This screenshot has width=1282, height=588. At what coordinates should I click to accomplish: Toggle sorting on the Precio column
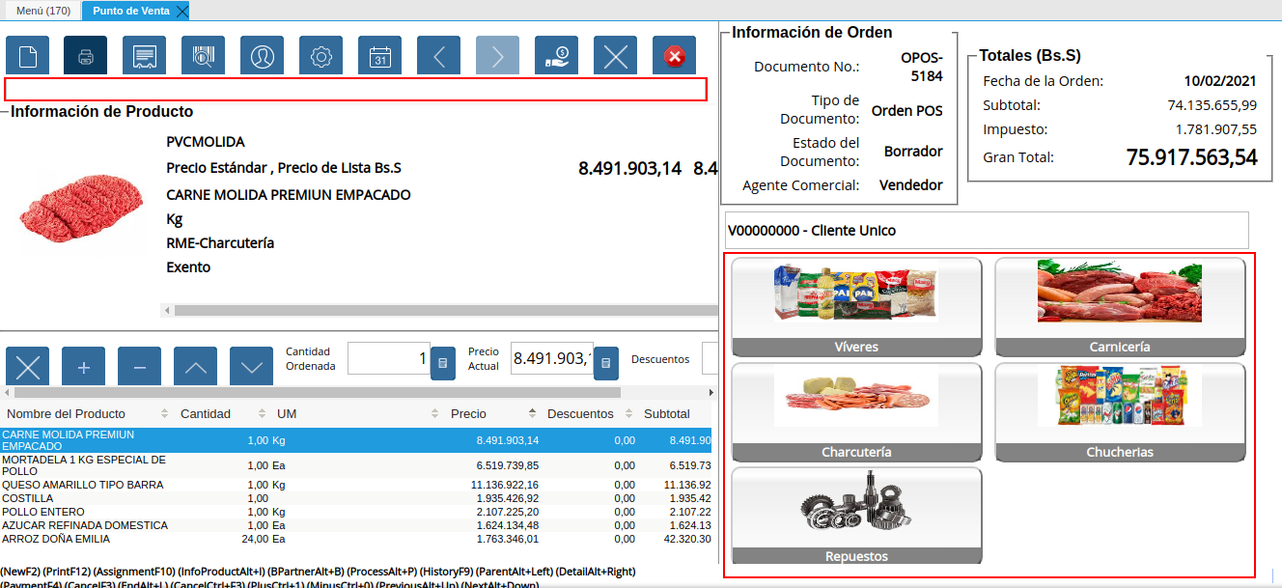click(x=469, y=412)
